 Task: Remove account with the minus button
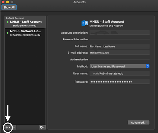pos(14,127)
